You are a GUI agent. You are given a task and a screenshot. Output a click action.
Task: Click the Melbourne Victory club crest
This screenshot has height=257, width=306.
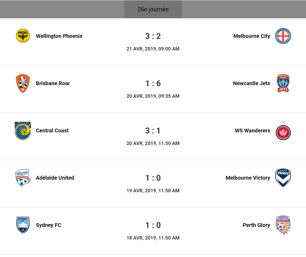pyautogui.click(x=283, y=178)
